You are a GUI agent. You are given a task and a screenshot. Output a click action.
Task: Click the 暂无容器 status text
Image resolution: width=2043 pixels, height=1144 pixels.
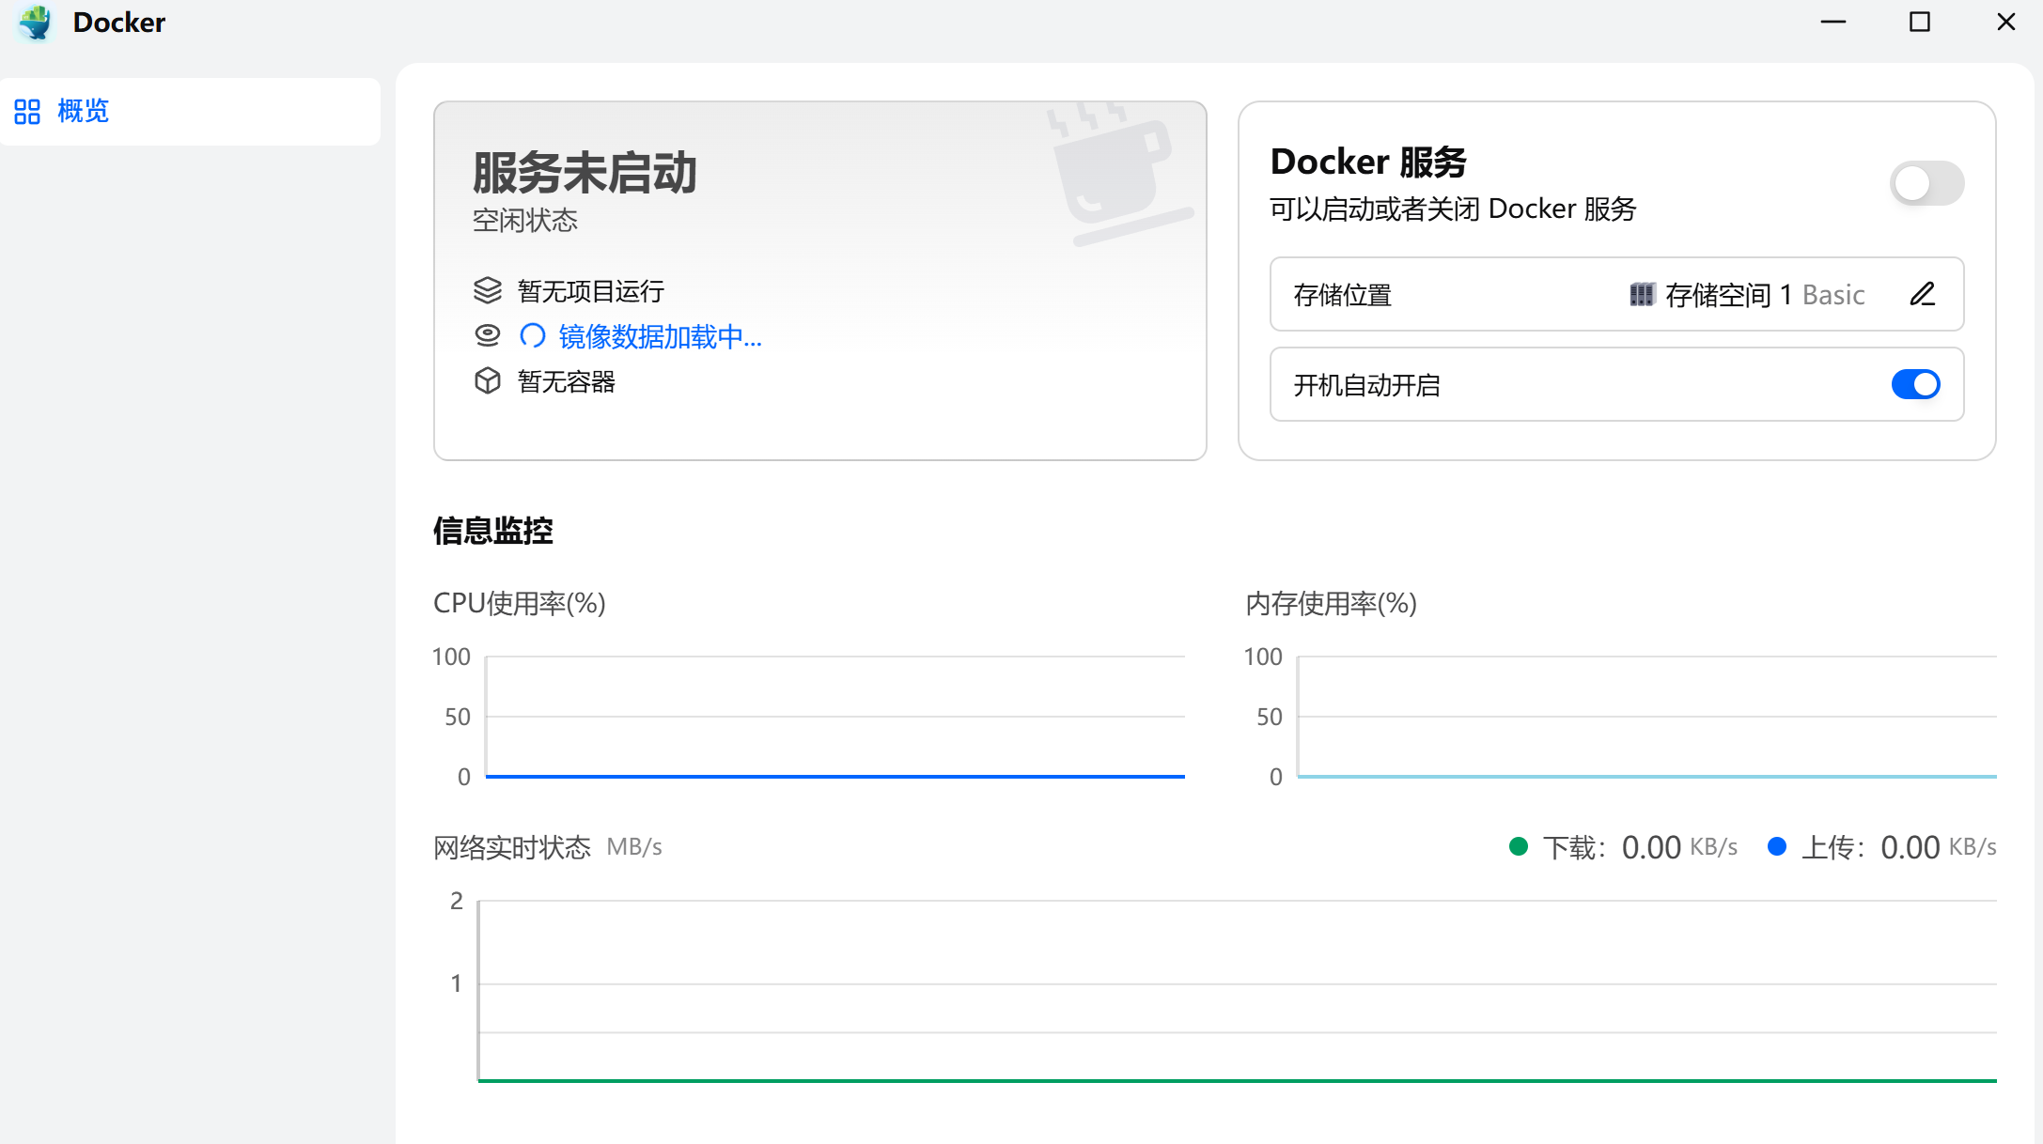tap(566, 381)
